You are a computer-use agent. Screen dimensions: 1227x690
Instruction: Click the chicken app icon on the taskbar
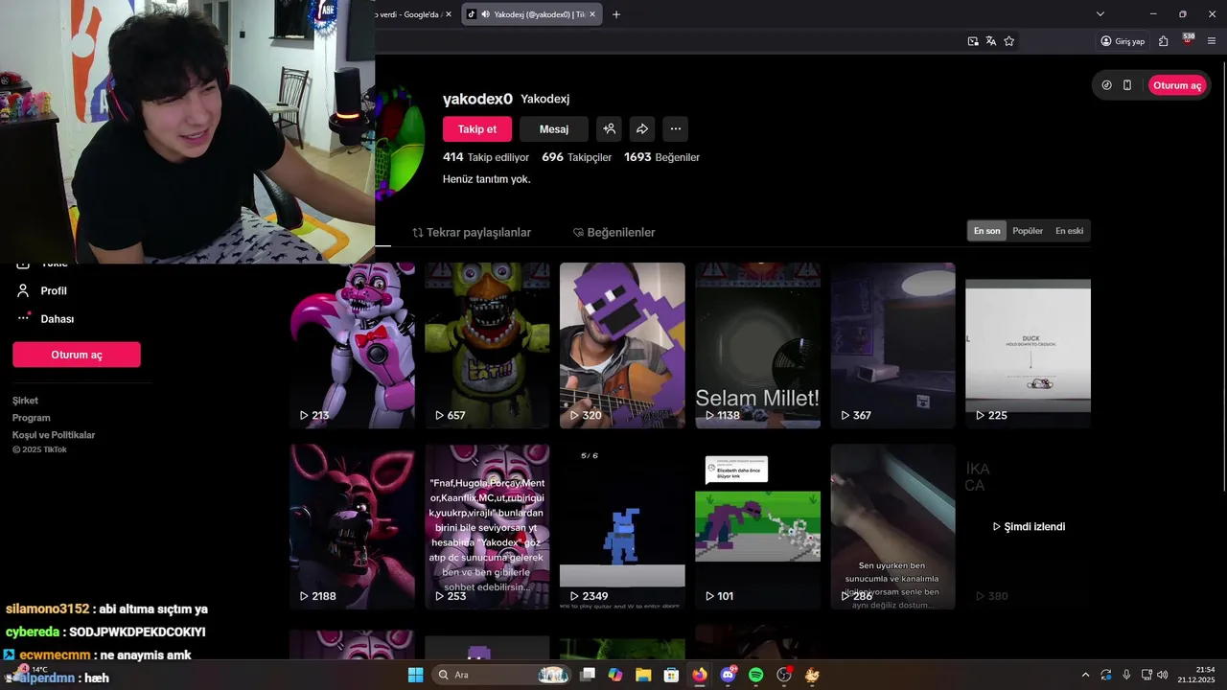(812, 675)
